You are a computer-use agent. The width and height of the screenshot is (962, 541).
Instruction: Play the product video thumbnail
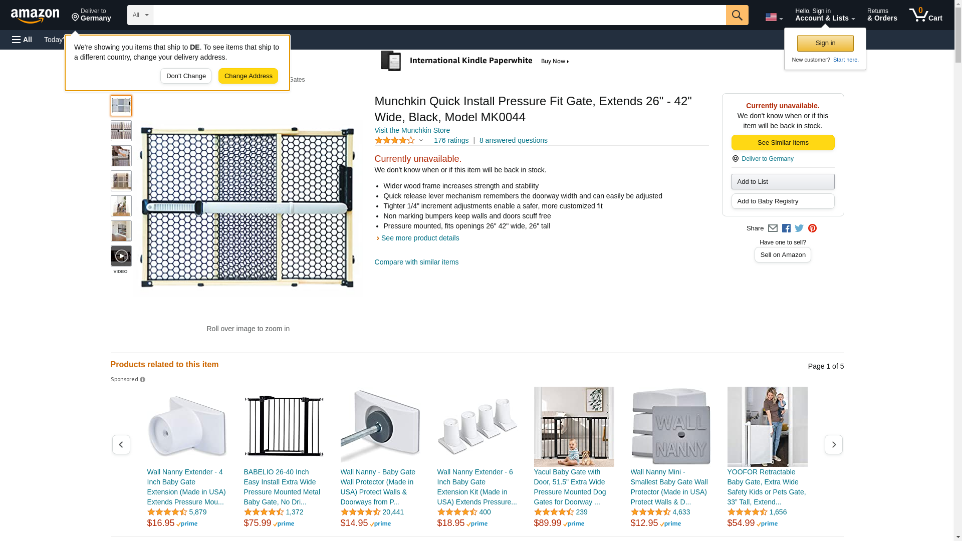click(x=121, y=256)
